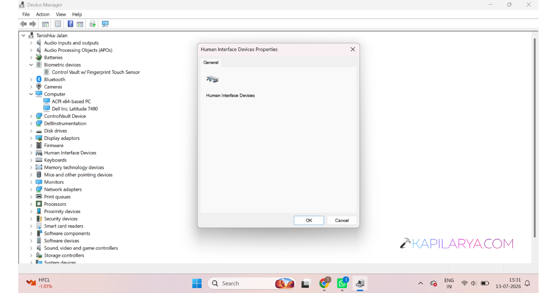Open the View menu
Image resolution: width=557 pixels, height=293 pixels.
click(61, 14)
